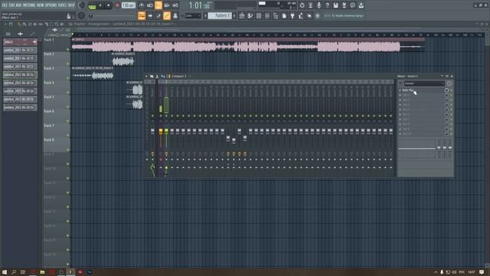Click the floppy disk save icon
Viewport: 490px width, 276px height.
click(335, 5)
